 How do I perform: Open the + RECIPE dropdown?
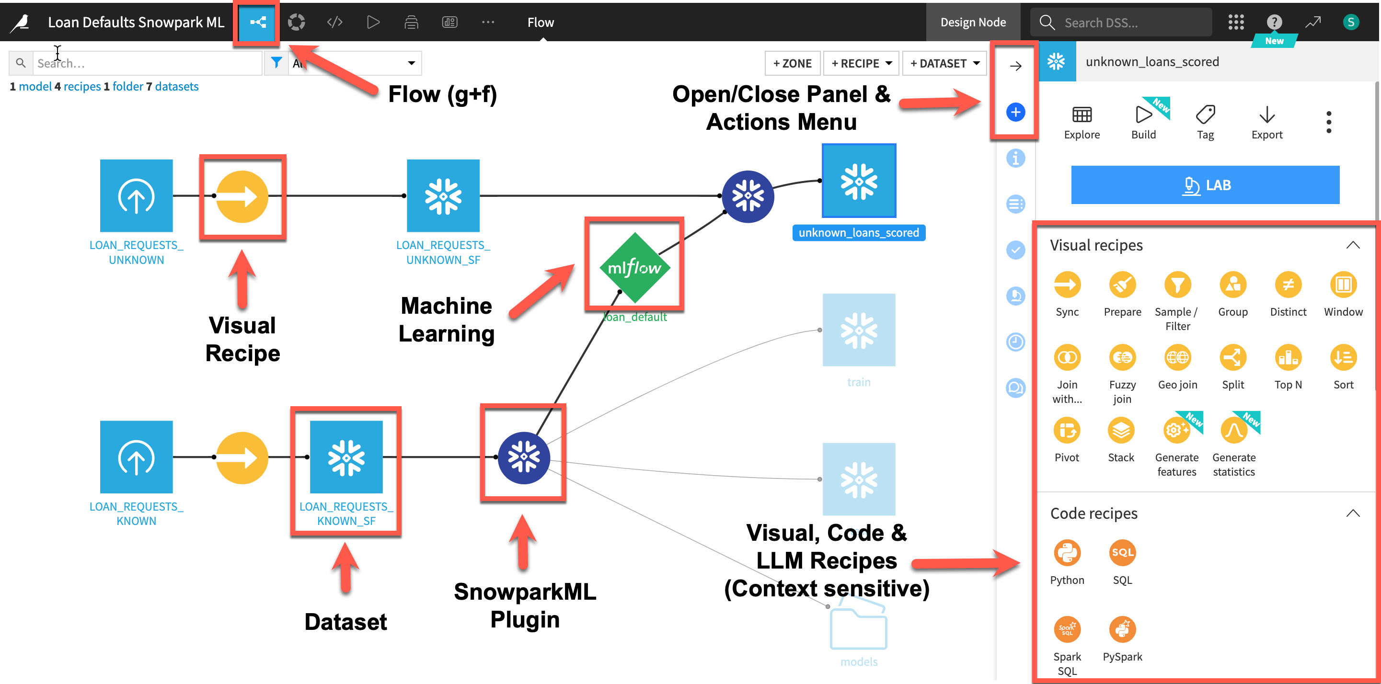[861, 63]
